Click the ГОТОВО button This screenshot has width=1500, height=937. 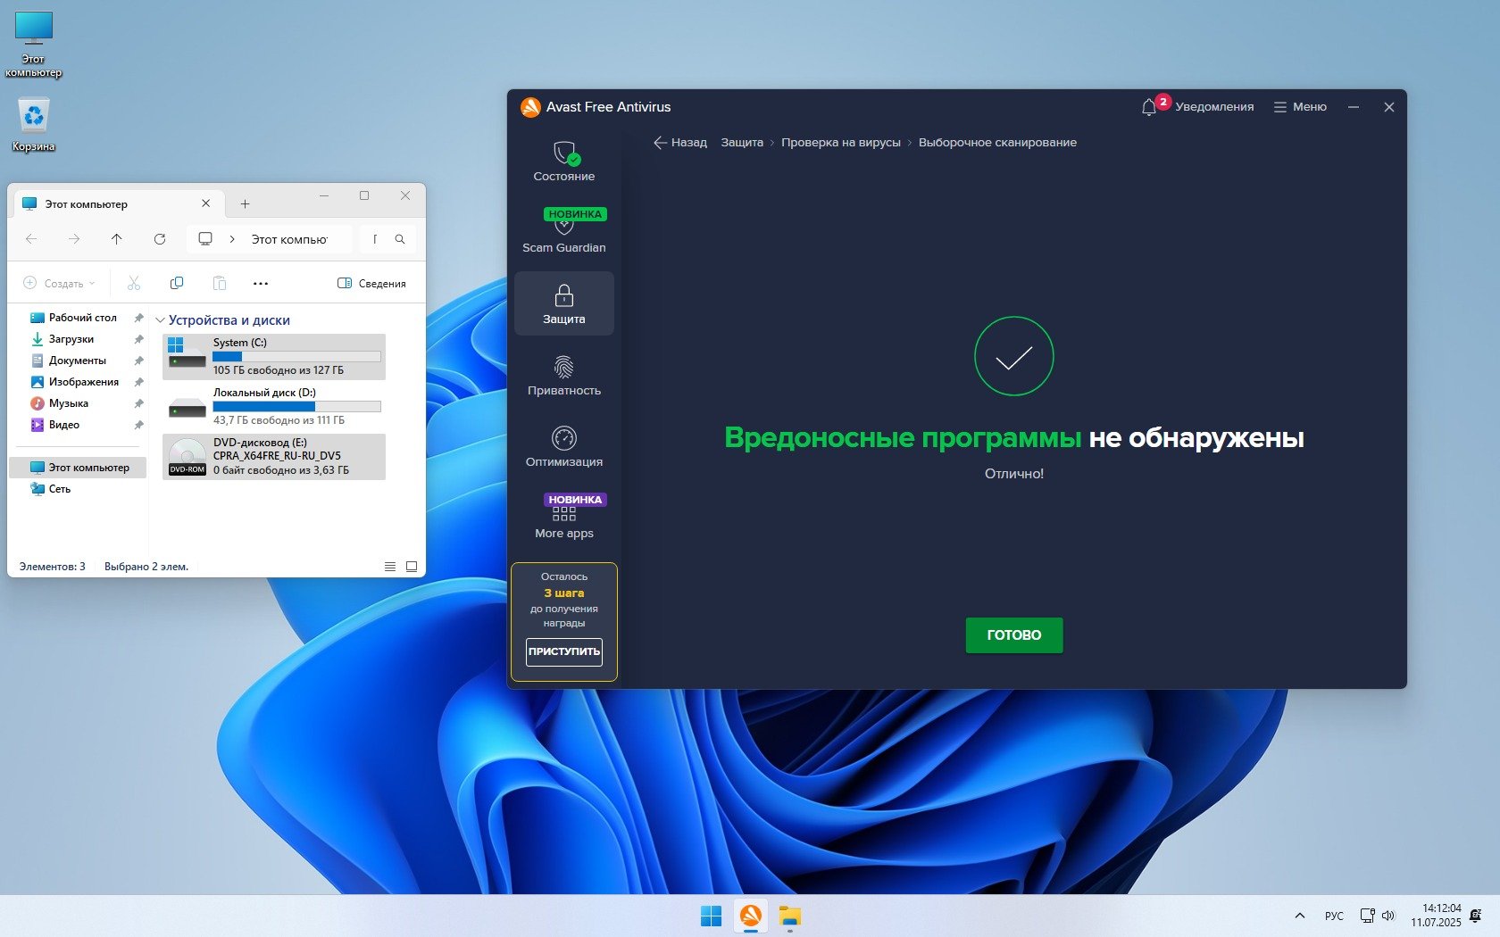click(x=1014, y=635)
